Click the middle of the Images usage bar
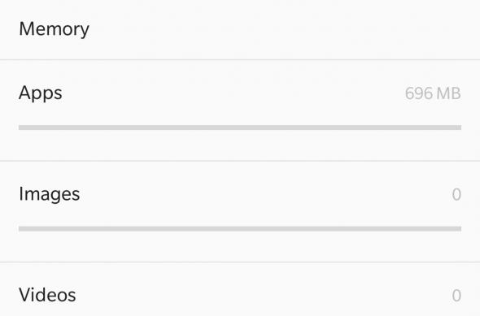 pos(240,229)
